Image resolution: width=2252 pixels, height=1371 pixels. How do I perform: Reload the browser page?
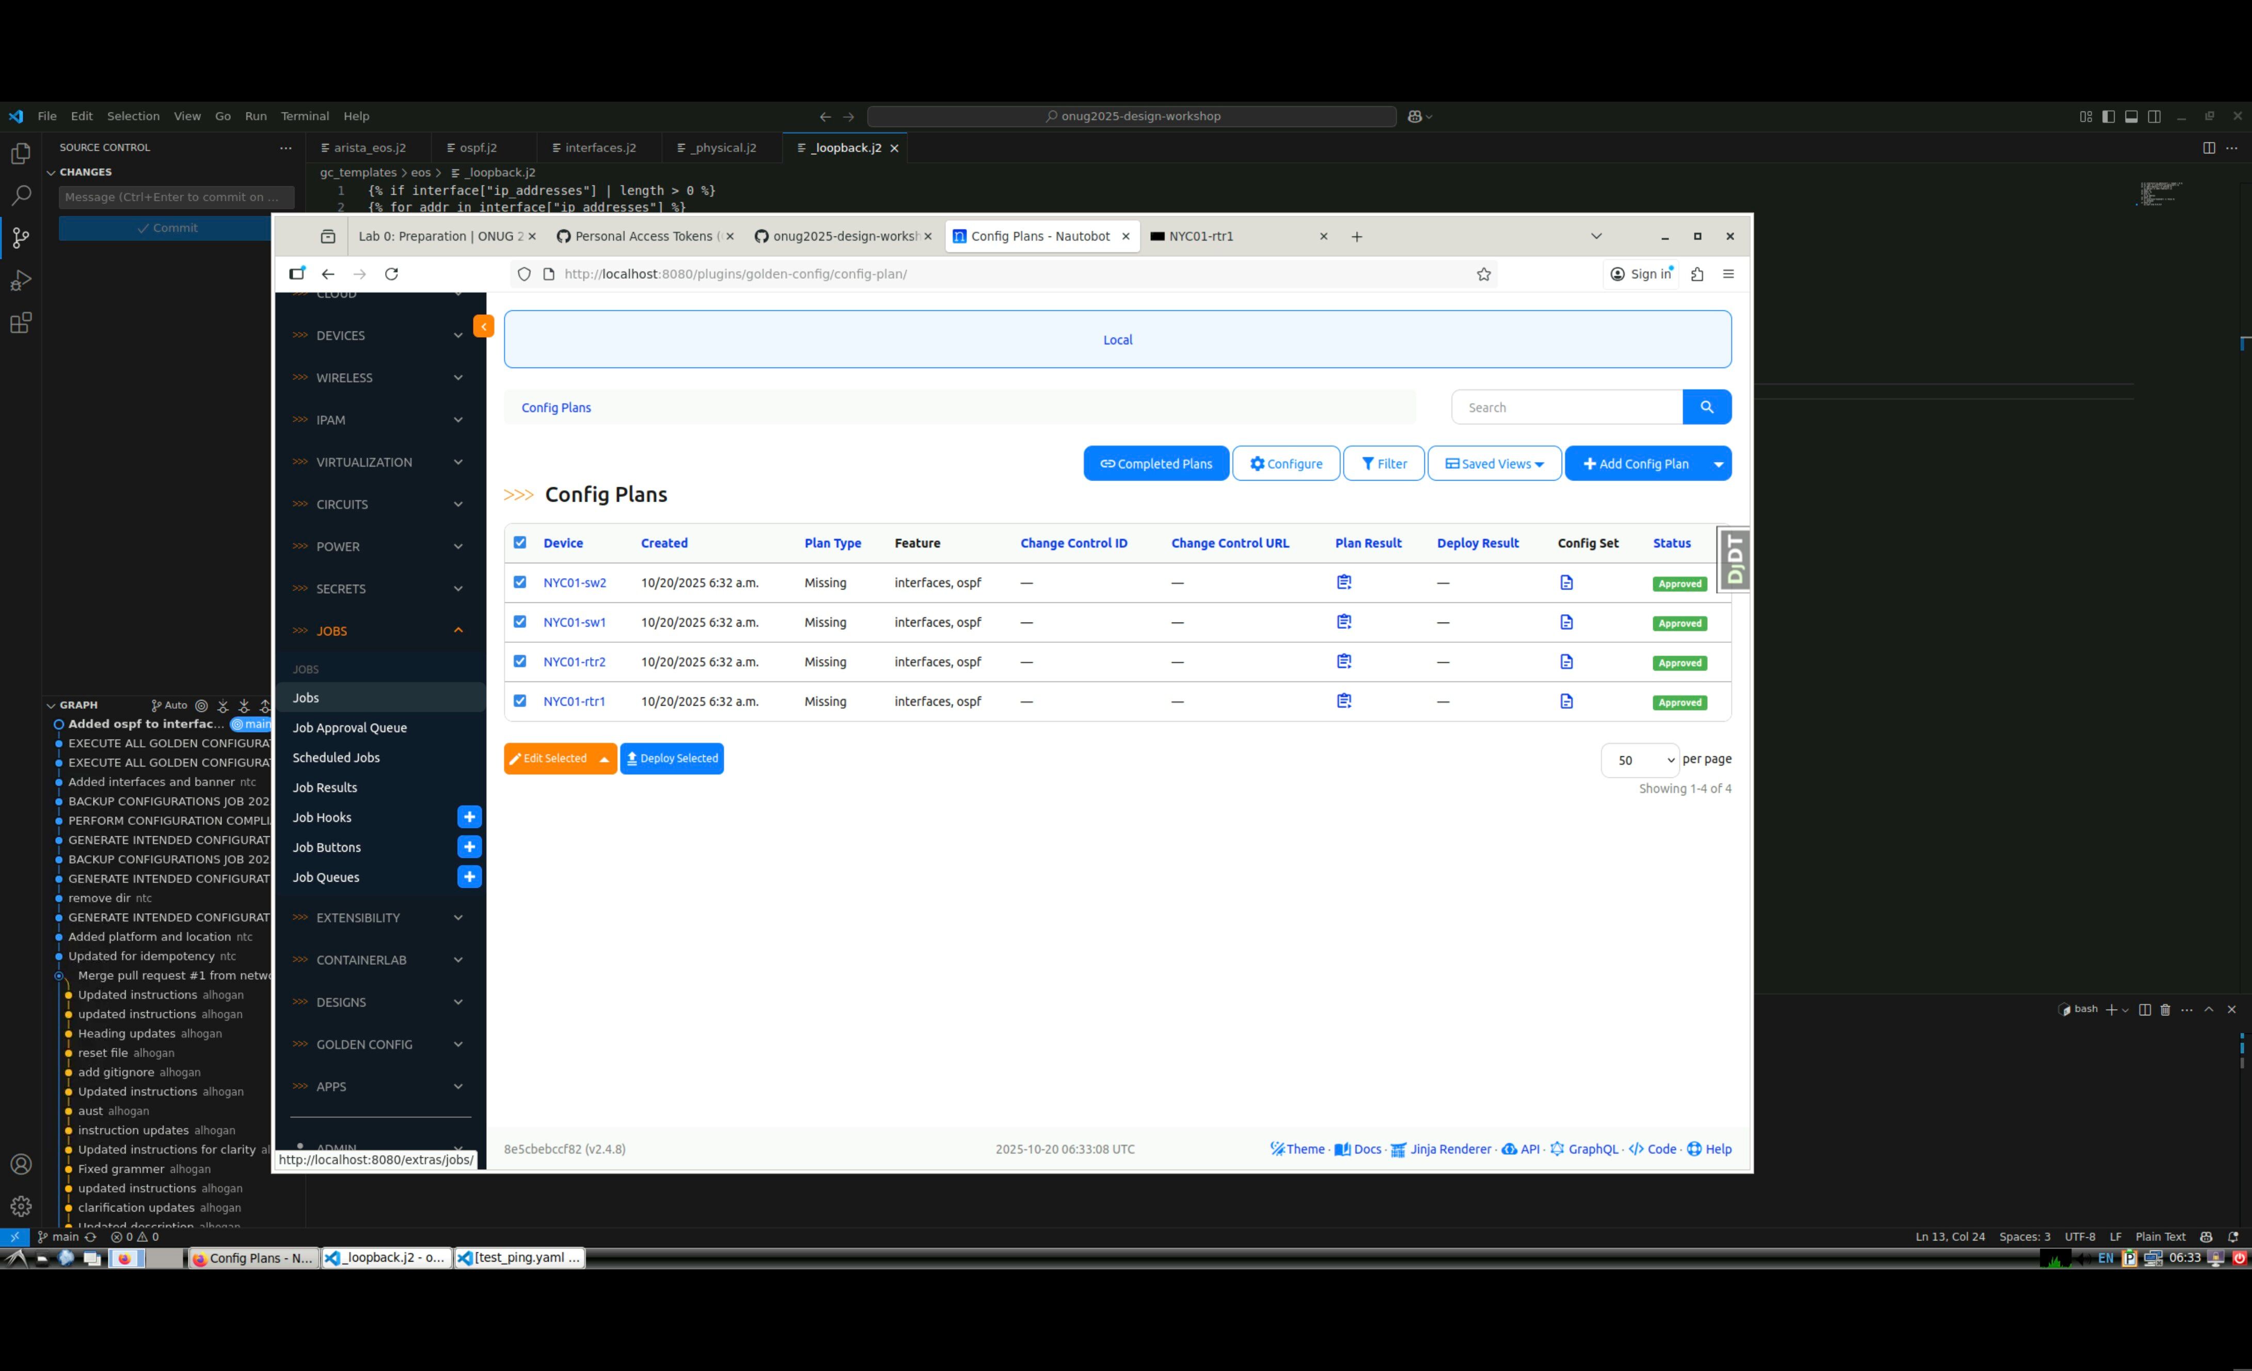pos(391,274)
